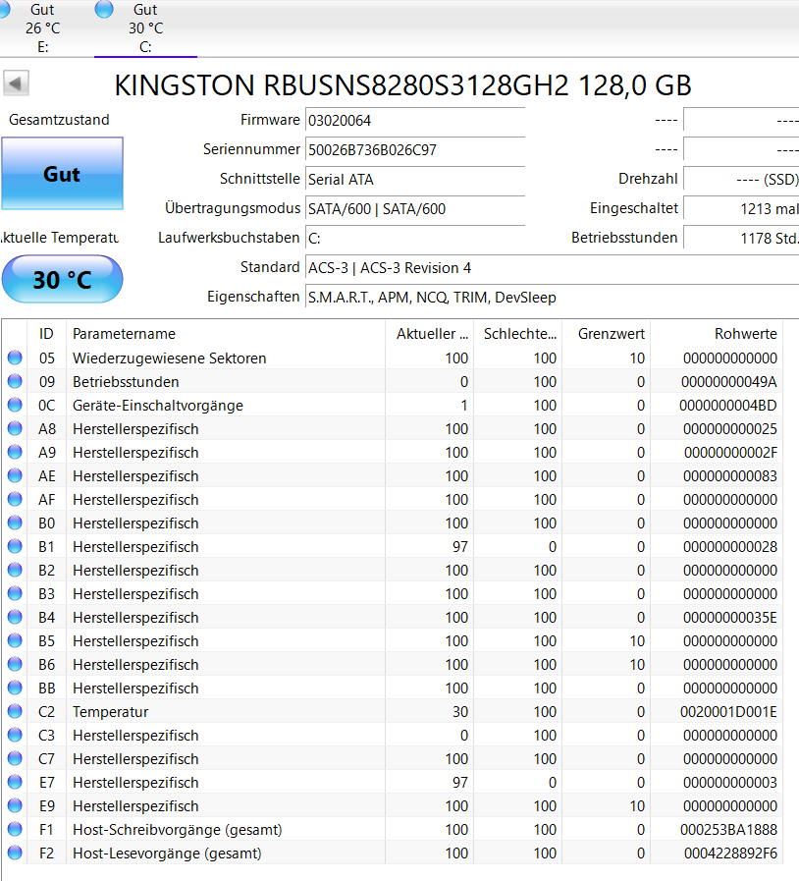The width and height of the screenshot is (799, 881).
Task: Select Host-Lesevorgänge (gesamt) parameter name
Action: tap(167, 853)
